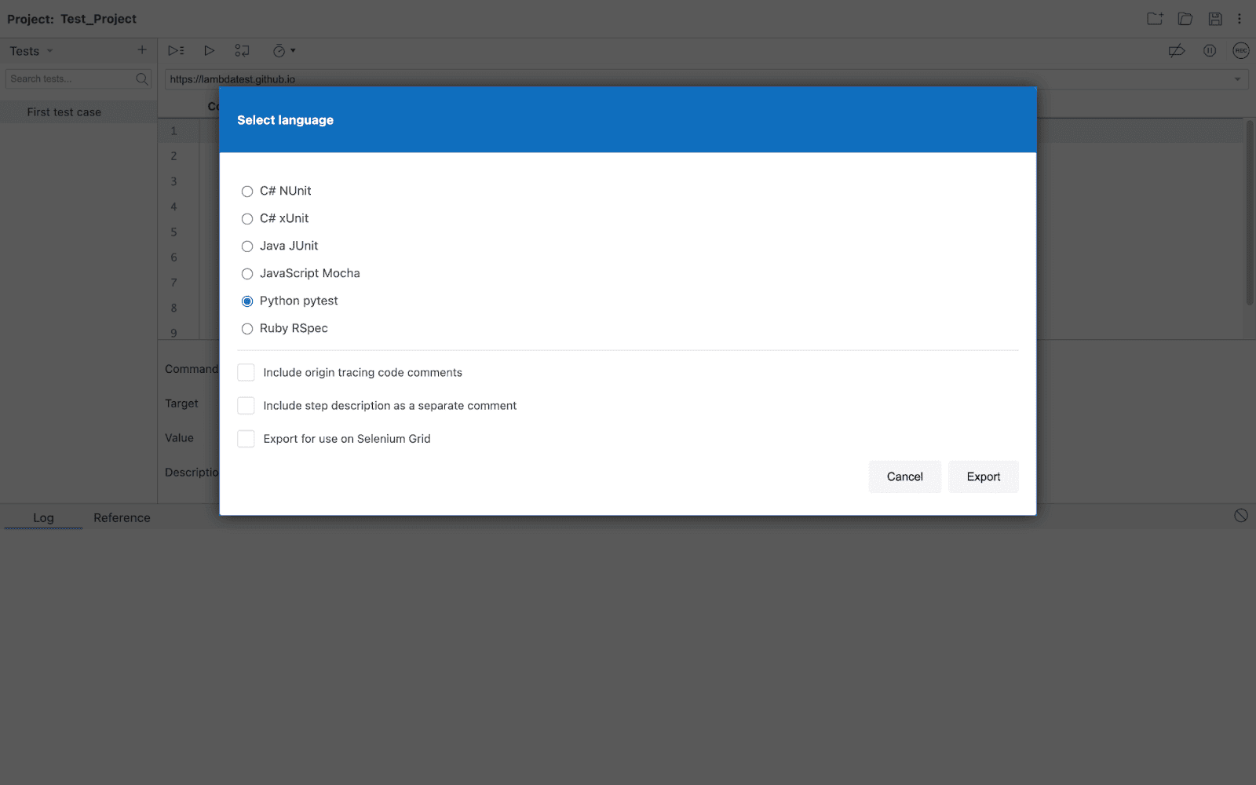This screenshot has width=1256, height=785.
Task: Check Export for use on Selenium Grid
Action: 246,438
